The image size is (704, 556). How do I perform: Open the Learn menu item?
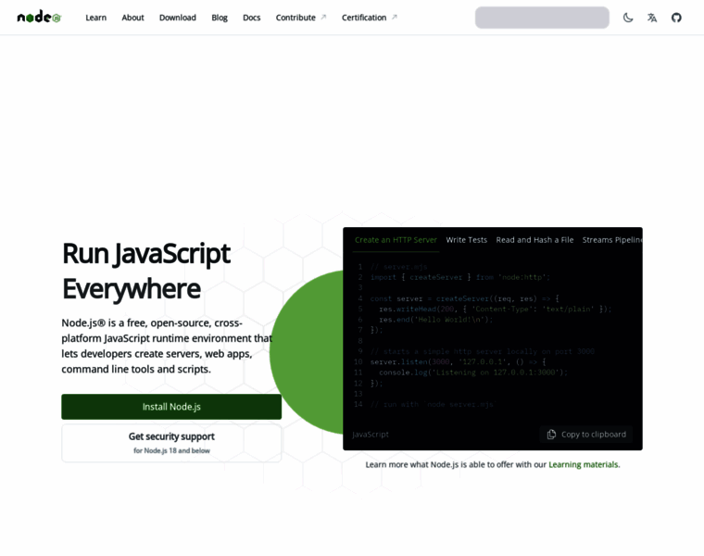tap(96, 18)
